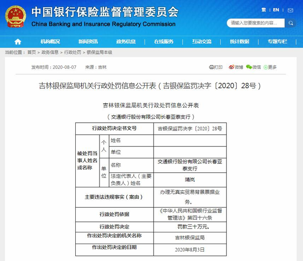Click subtitle 吉林银保监局机关行政处罚信息公开表
This screenshot has height=261, width=303.
[151, 105]
